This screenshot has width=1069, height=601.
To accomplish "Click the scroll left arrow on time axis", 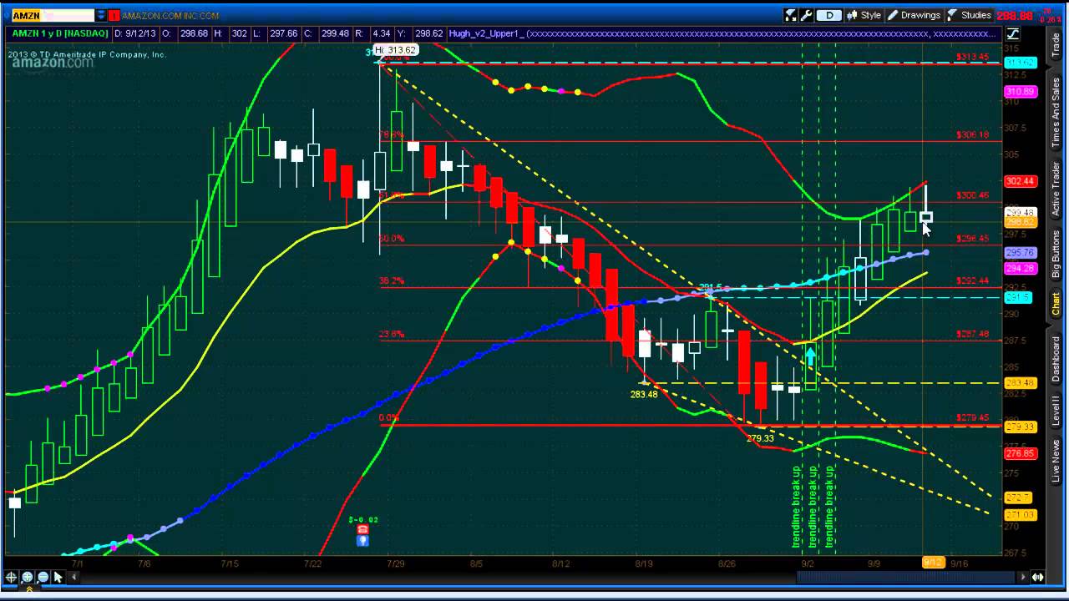I will coord(75,577).
